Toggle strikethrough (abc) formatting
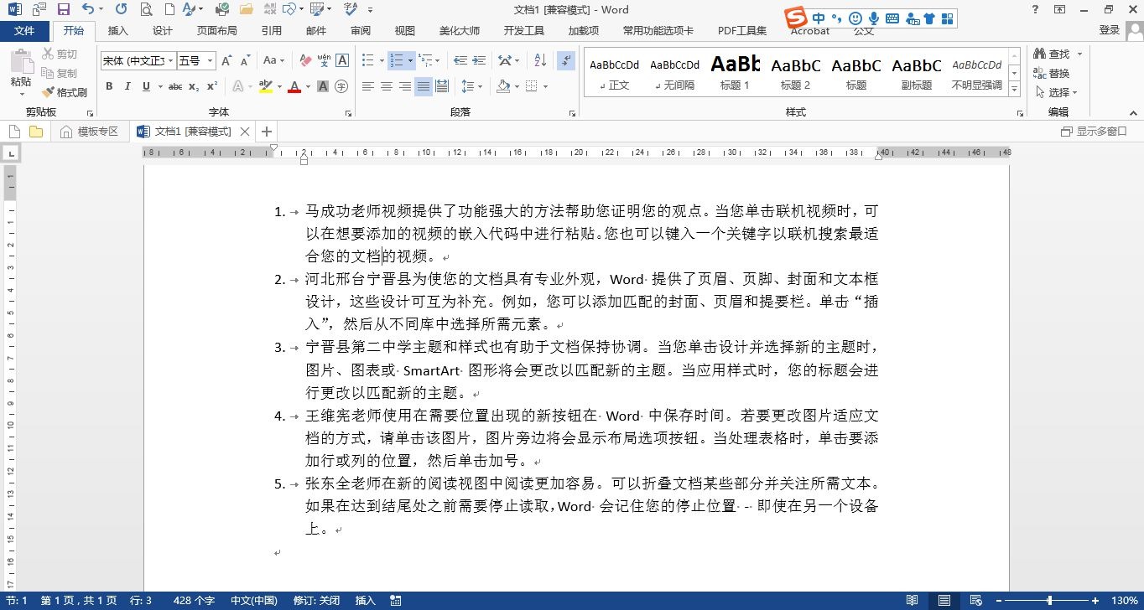1144x610 pixels. (175, 86)
